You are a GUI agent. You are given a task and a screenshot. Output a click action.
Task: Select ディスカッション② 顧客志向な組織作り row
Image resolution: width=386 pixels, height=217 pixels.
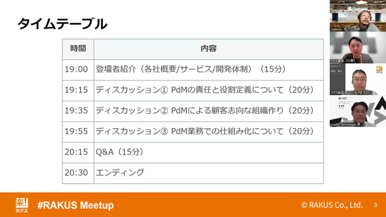[x=205, y=111]
